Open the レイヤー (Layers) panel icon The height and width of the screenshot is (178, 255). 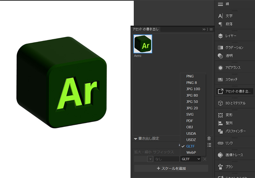tap(220, 36)
